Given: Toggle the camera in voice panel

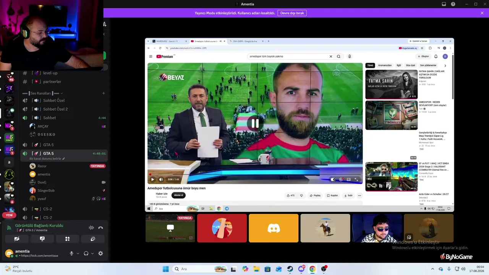Looking at the screenshot, I should tap(17, 239).
